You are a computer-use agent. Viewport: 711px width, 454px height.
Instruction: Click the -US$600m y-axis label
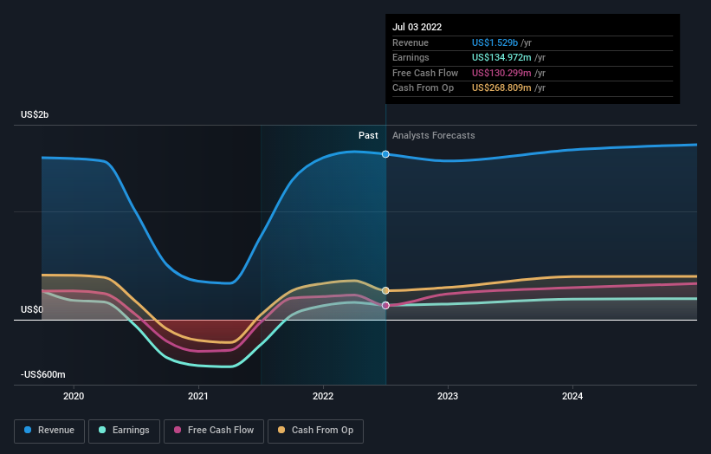pyautogui.click(x=43, y=374)
